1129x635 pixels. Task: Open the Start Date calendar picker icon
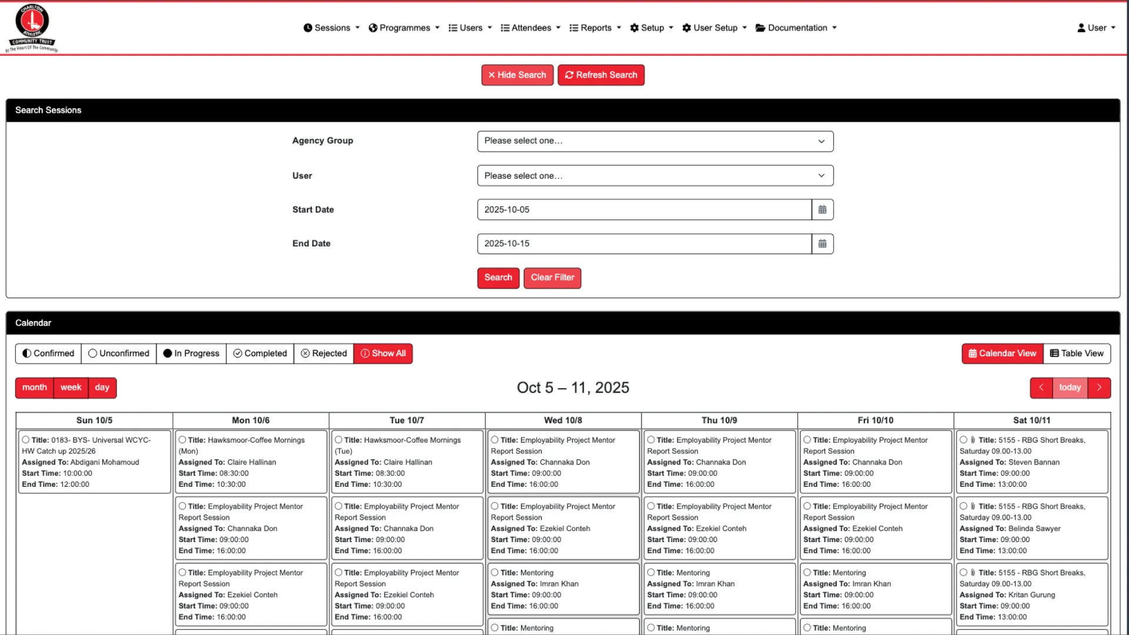[822, 210]
